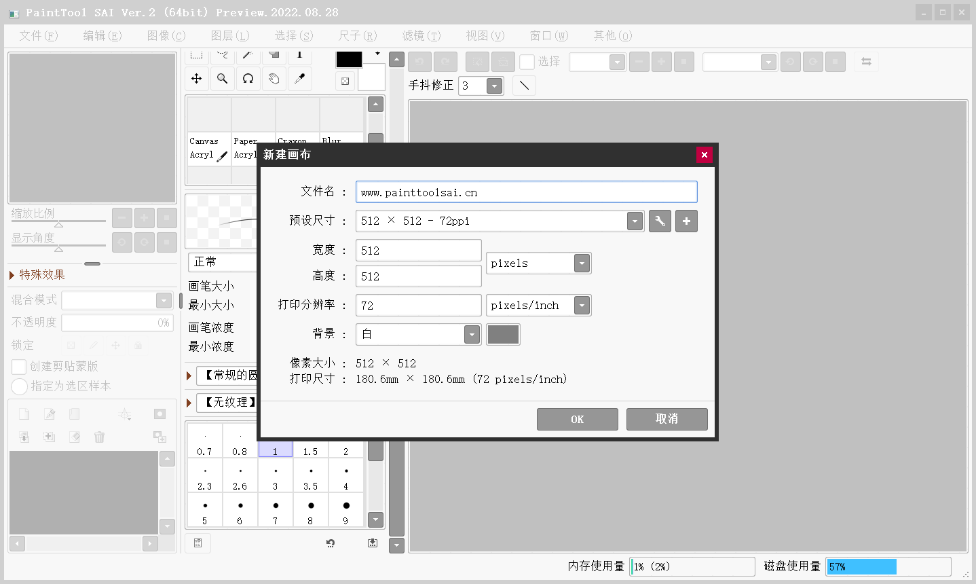Open the 图像(C) menu
The height and width of the screenshot is (584, 976).
(166, 35)
